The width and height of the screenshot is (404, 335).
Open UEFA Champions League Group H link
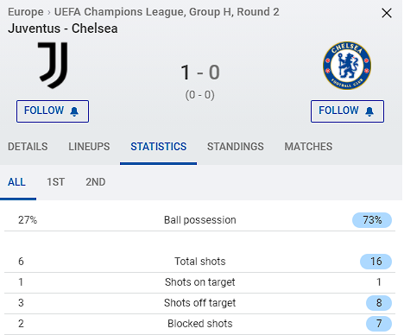tap(167, 12)
